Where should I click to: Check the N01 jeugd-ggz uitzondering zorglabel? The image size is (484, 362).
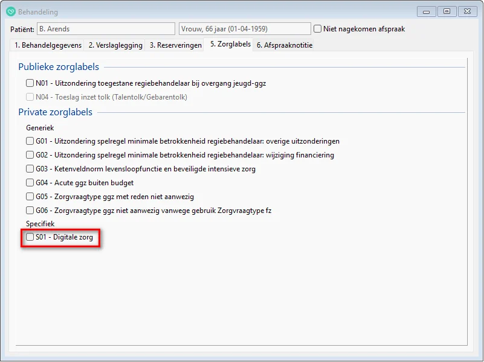(30, 83)
